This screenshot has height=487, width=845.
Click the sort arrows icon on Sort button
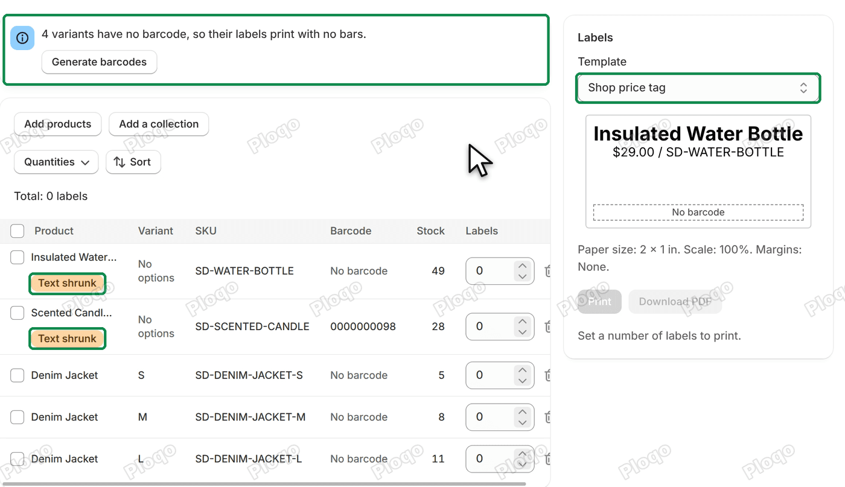click(x=120, y=162)
